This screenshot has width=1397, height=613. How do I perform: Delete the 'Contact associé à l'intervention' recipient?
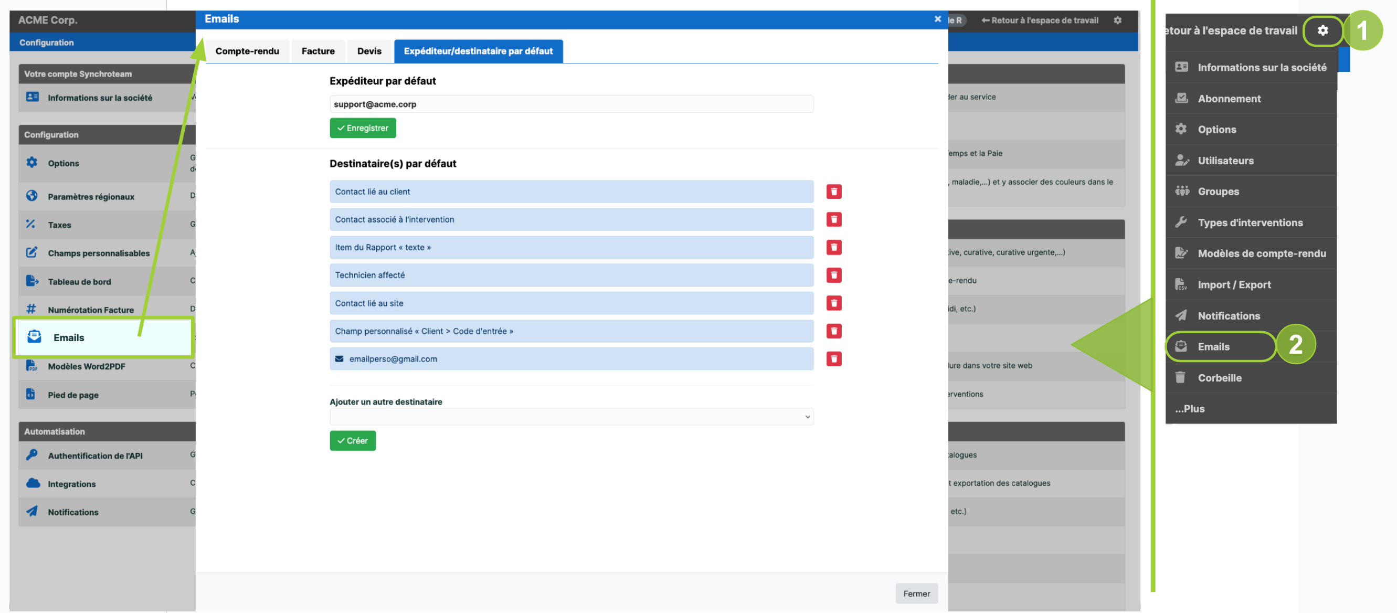833,219
